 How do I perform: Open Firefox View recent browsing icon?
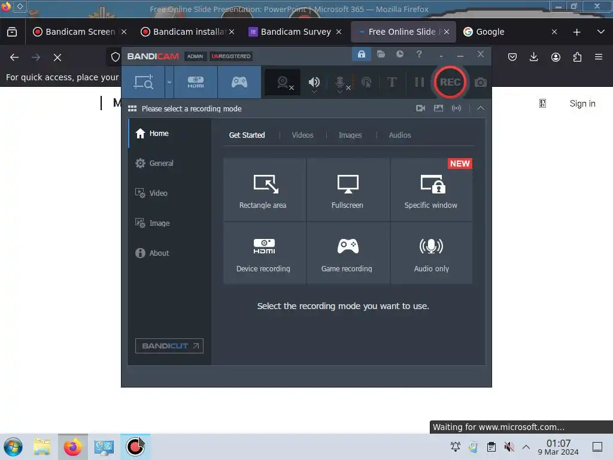pyautogui.click(x=12, y=32)
